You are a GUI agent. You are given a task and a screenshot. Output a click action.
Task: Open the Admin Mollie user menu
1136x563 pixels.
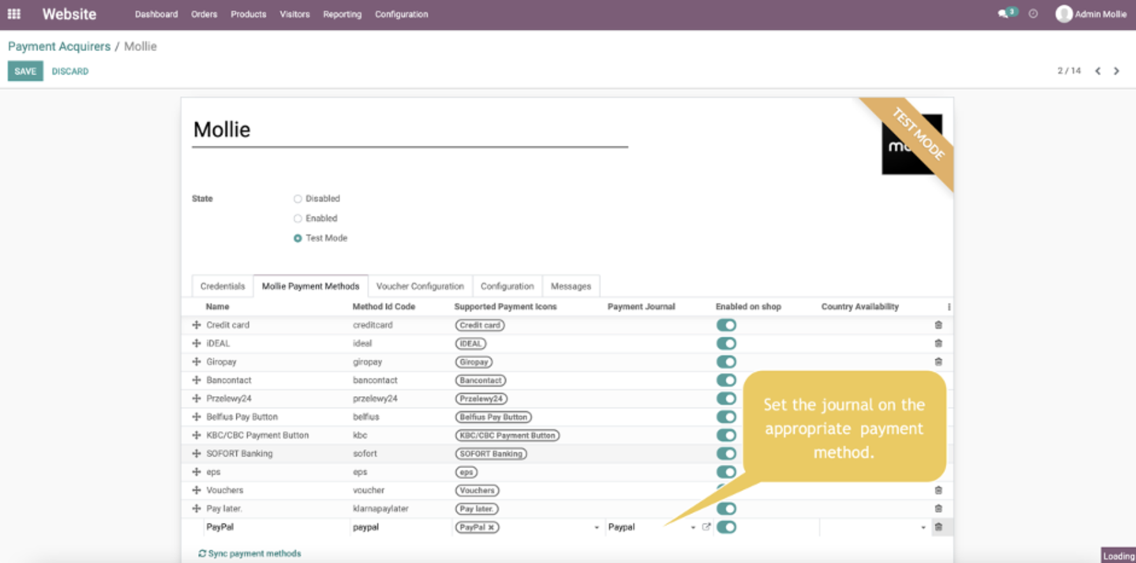pyautogui.click(x=1091, y=14)
